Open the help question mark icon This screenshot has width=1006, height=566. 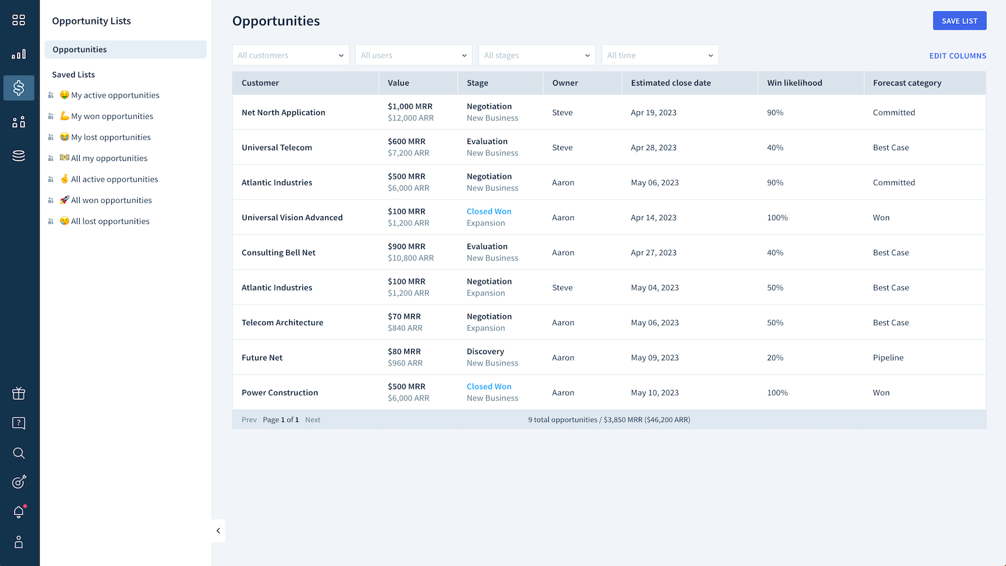tap(19, 423)
